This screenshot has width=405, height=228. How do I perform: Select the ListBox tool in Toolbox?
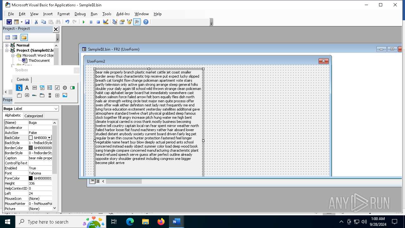tap(50, 88)
